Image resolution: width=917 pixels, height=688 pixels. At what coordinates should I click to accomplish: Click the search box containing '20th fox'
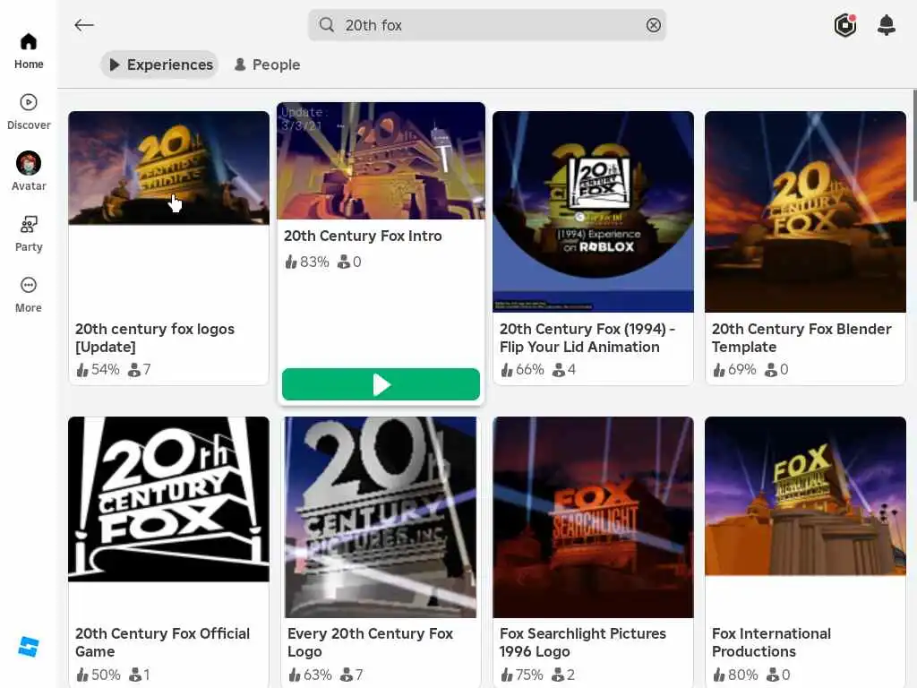[487, 25]
